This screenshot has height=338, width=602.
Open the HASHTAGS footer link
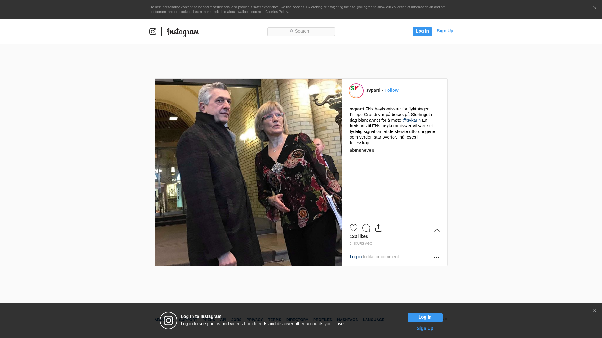click(x=347, y=320)
